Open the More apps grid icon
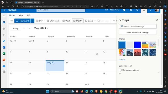Image resolution: width=168 pixels, height=94 pixels. pos(4,72)
